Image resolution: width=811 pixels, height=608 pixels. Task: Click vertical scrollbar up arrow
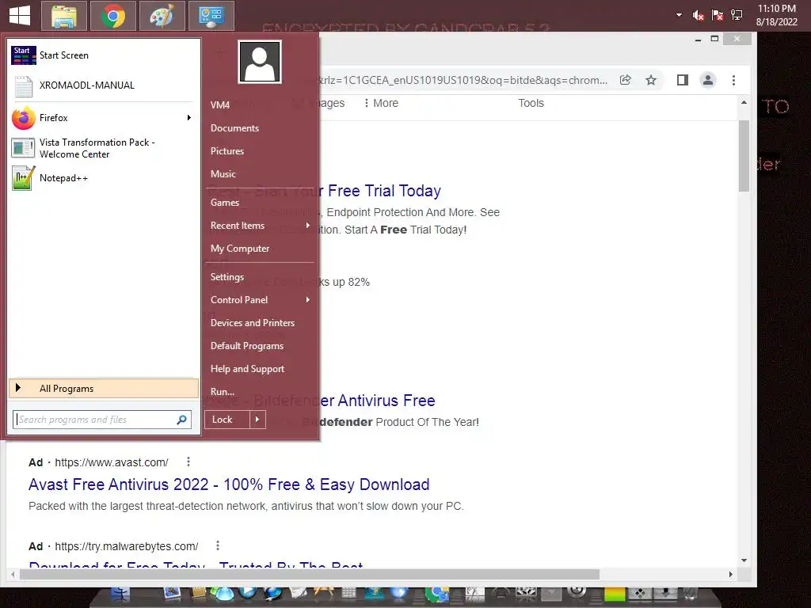pyautogui.click(x=744, y=102)
